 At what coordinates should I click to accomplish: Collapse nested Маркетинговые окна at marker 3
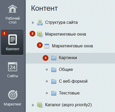pos(40,45)
